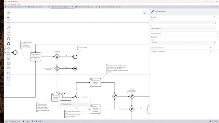Select the Leave the bank end event
This screenshot has width=219, height=123.
click(x=75, y=57)
